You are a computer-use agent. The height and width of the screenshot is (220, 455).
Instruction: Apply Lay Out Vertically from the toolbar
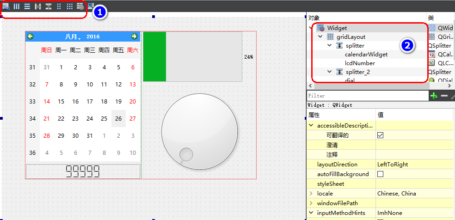(x=27, y=6)
